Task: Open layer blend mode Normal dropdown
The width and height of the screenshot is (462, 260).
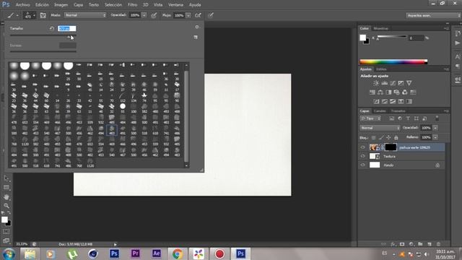Action: pos(380,128)
